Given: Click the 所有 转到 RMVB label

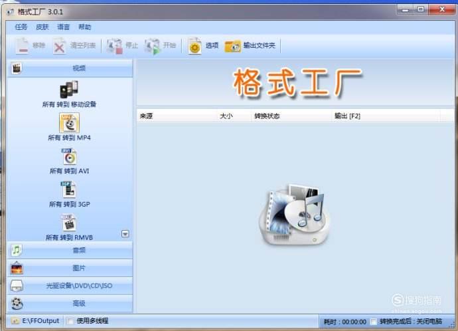Looking at the screenshot, I should point(69,237).
